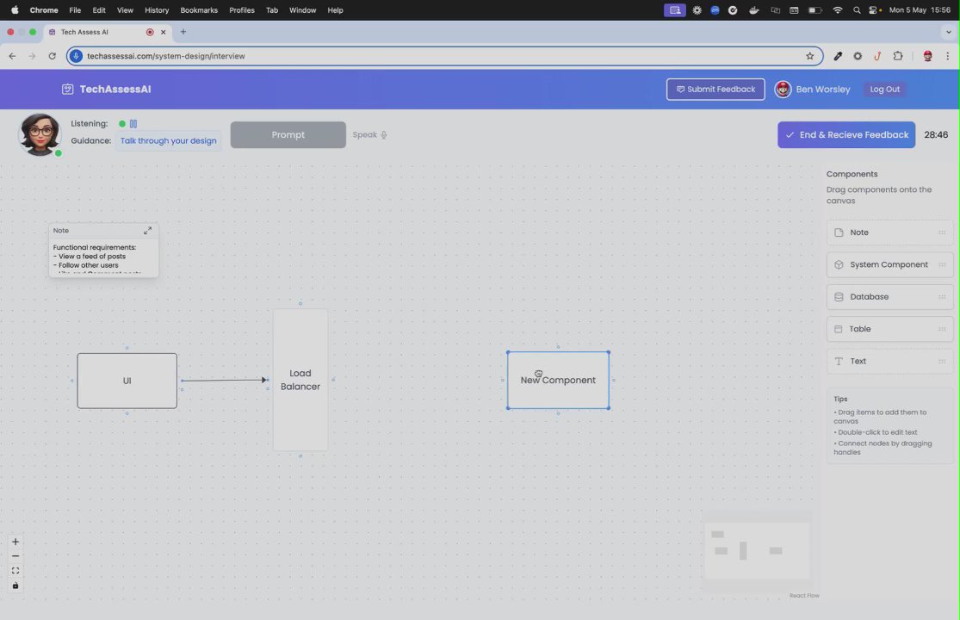This screenshot has width=960, height=620.
Task: Click the Talk through your design guidance
Action: pyautogui.click(x=169, y=140)
